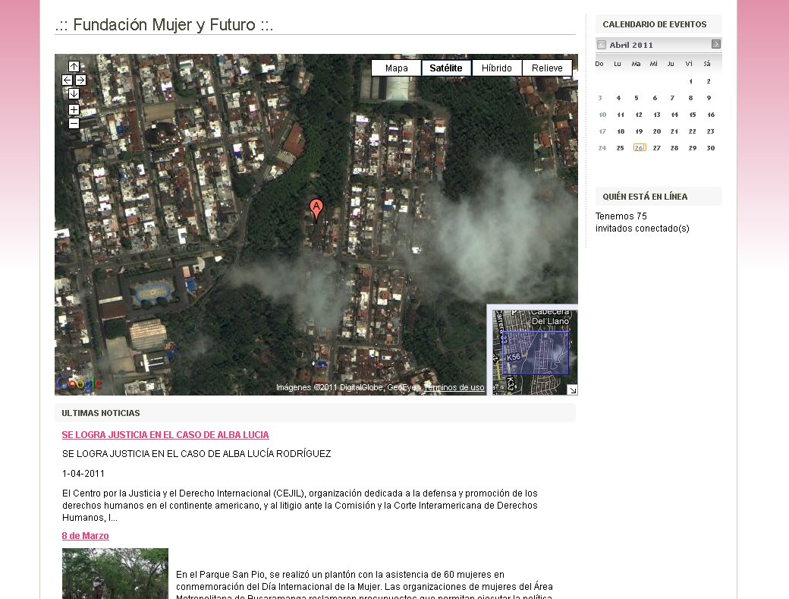This screenshot has height=599, width=789.
Task: Zoom out using the minus control
Action: point(73,122)
